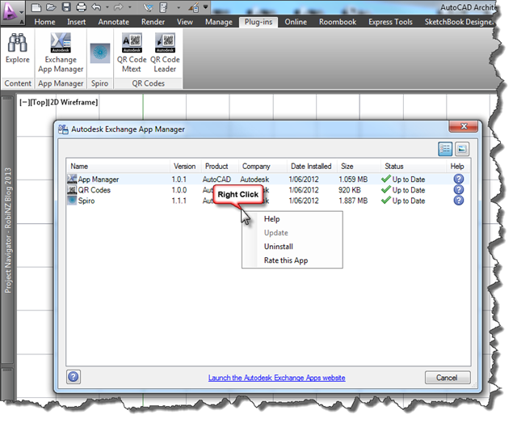Switch to the Express Tools ribbon tab
Screen dimensions: 517x423
click(x=389, y=22)
